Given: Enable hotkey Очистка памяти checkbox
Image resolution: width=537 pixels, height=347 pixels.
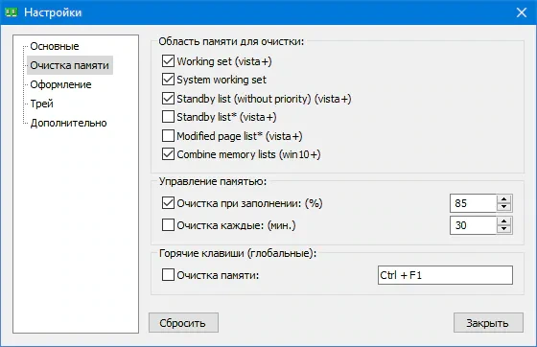Looking at the screenshot, I should (x=168, y=275).
